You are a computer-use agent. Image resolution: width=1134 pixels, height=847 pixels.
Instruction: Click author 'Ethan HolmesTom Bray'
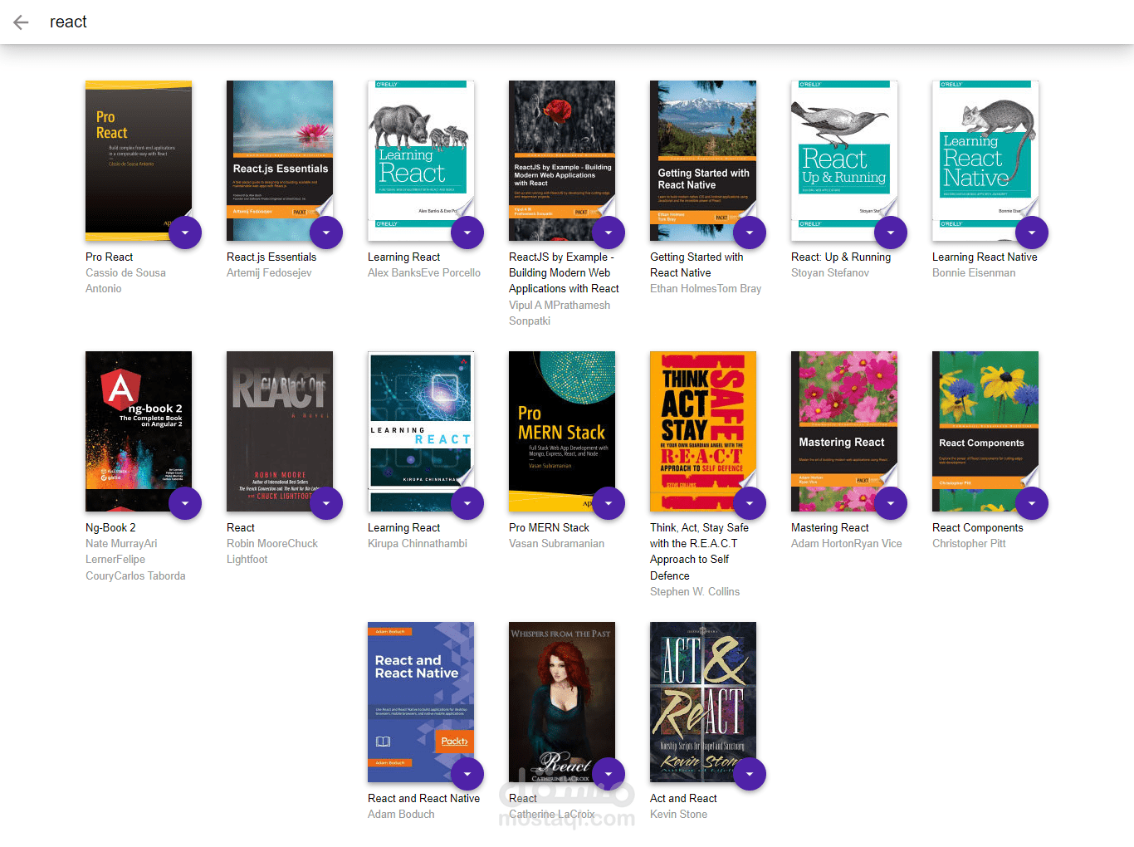tap(706, 289)
